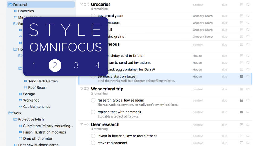Complete the stove replacement task
Viewport: 254px width, 146px height.
click(x=93, y=143)
